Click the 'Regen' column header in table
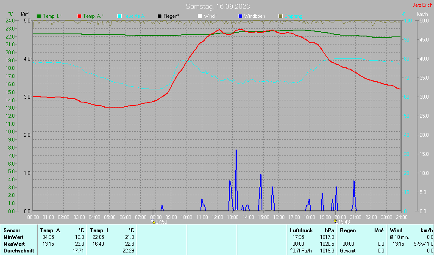Screen dimensions: 434x255 point(348,230)
